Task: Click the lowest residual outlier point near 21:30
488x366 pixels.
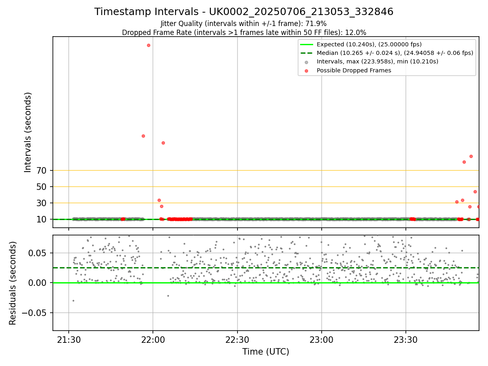Action: pyautogui.click(x=73, y=301)
